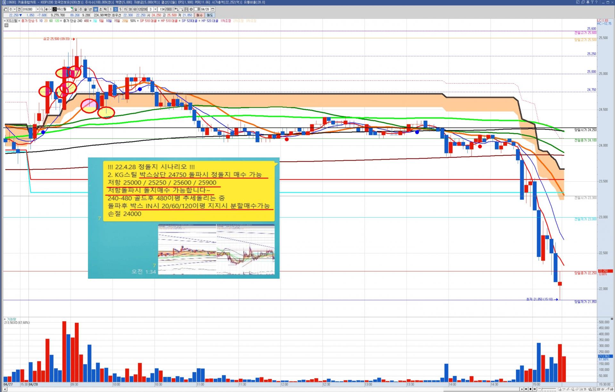Expand the dropdown next to 주 button

coord(14,9)
